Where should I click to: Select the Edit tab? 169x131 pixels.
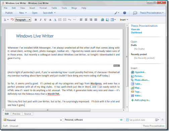coord(7,114)
